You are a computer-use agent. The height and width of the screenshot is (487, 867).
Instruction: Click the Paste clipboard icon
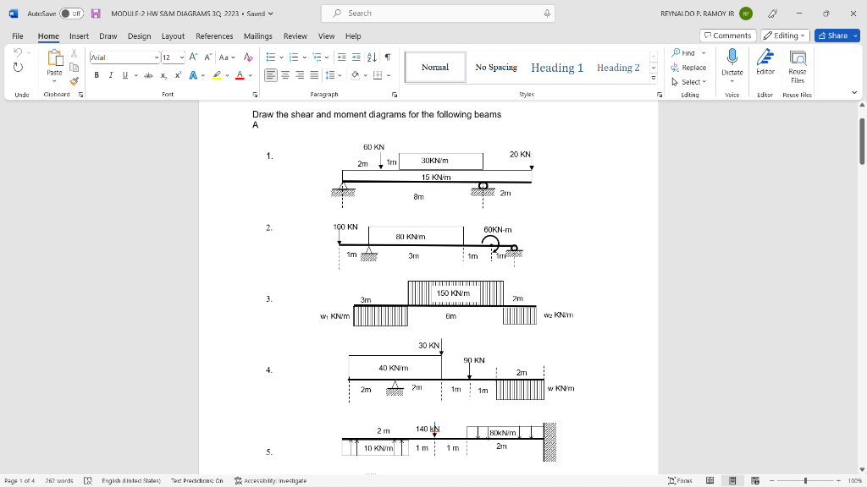[x=55, y=58]
